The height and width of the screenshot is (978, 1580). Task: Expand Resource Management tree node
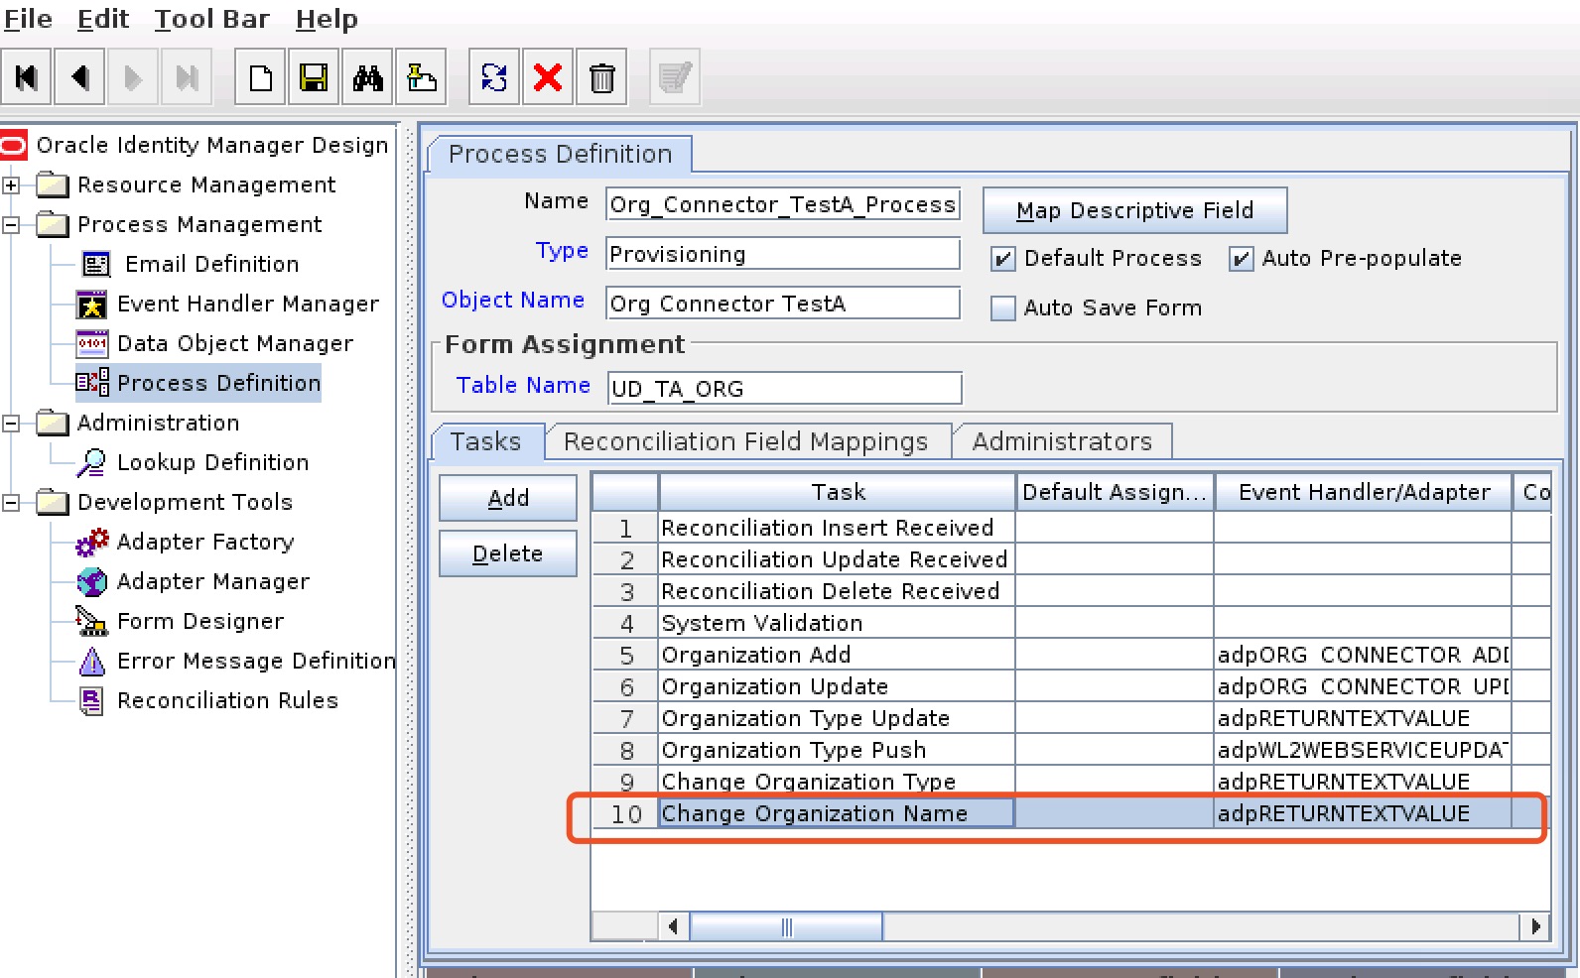pos(11,185)
